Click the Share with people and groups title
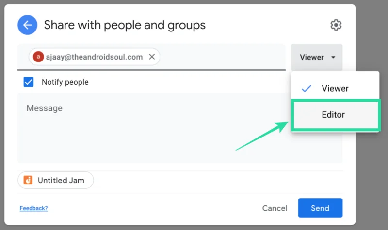 [x=125, y=25]
